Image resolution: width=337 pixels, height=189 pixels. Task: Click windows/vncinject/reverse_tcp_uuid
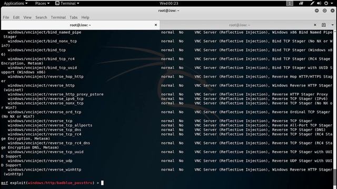point(46,152)
